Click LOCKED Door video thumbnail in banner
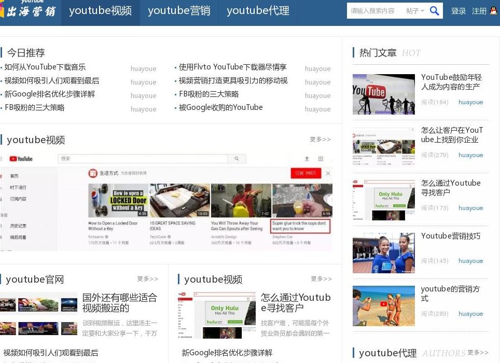This screenshot has width=500, height=363. tap(118, 201)
